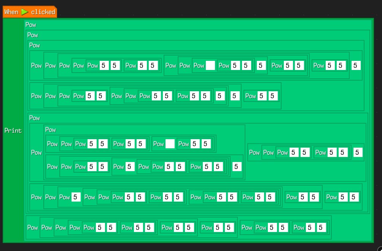382x251 pixels.
Task: Click the green flag icon in the hat block
Action: (x=25, y=12)
